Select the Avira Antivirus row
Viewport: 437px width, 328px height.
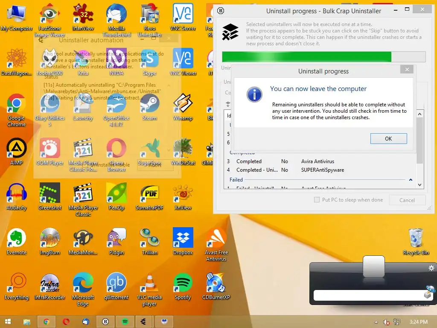[x=319, y=161]
